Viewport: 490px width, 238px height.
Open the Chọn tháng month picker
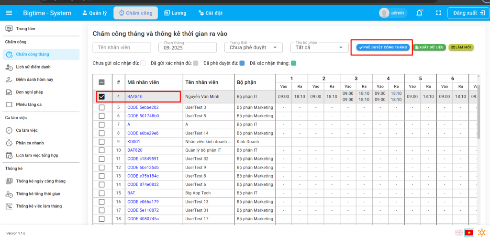189,47
